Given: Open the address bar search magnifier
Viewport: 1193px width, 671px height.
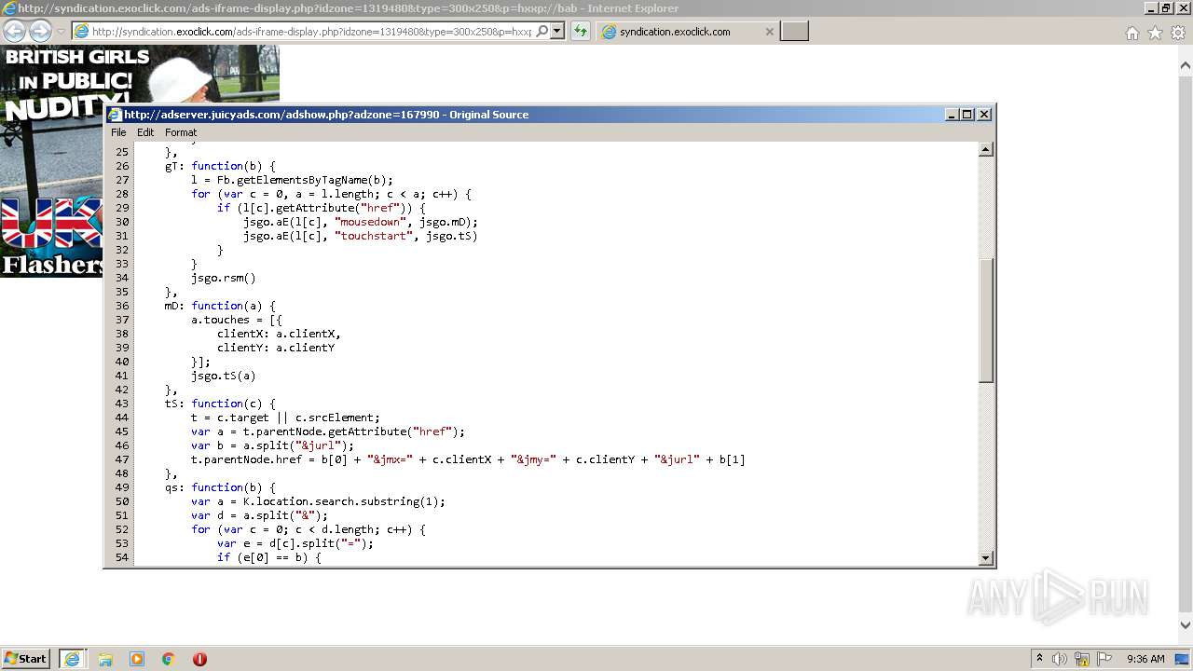Looking at the screenshot, I should (542, 31).
